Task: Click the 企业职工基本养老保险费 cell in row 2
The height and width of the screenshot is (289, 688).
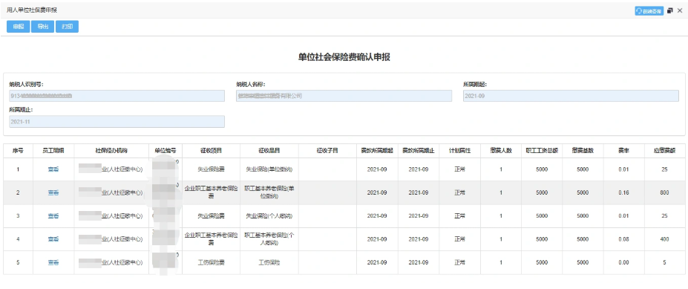Action: [x=211, y=192]
